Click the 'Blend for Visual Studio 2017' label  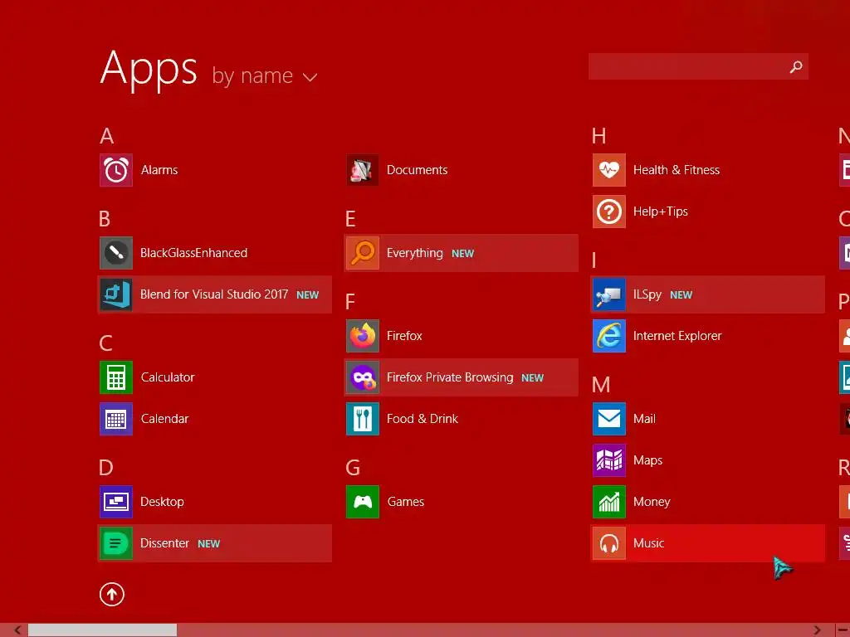point(214,294)
